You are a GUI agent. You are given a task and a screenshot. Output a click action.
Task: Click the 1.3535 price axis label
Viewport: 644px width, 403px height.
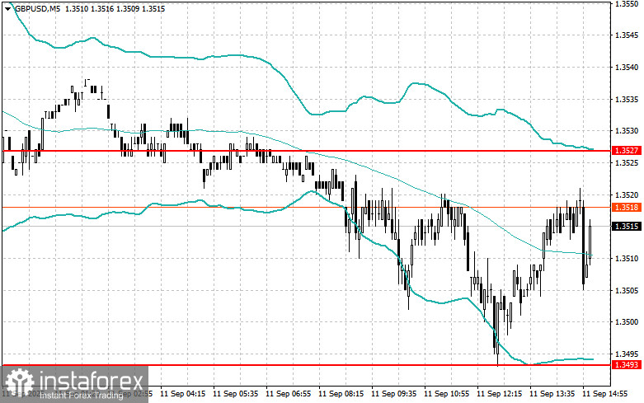(x=627, y=100)
